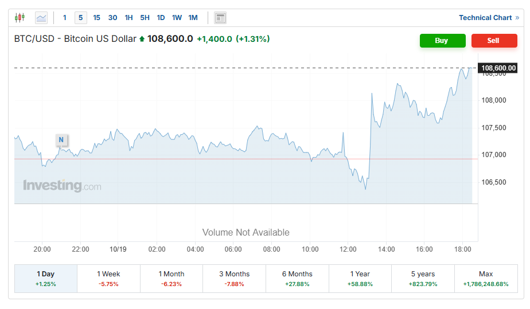This screenshot has height=309, width=530.
Task: Switch to 1H interval
Action: (x=128, y=18)
